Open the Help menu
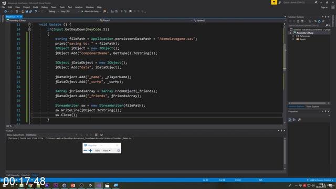This screenshot has height=189, width=336. tap(99, 7)
